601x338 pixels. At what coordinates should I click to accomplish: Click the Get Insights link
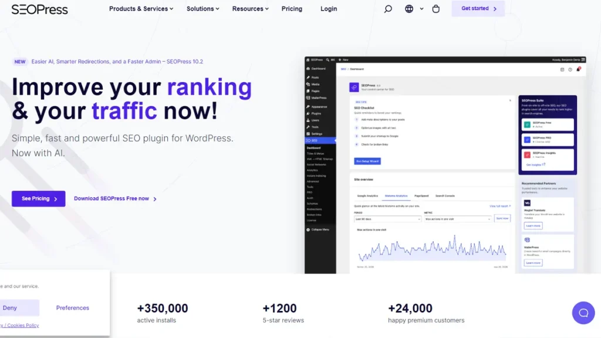(535, 165)
